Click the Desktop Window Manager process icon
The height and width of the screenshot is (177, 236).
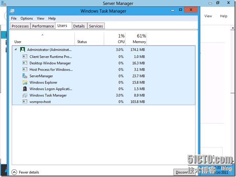pos(25,63)
